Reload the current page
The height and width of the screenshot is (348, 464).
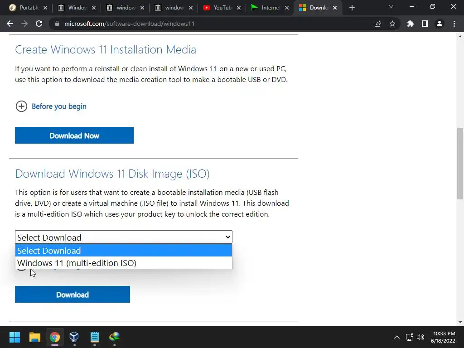pyautogui.click(x=39, y=24)
